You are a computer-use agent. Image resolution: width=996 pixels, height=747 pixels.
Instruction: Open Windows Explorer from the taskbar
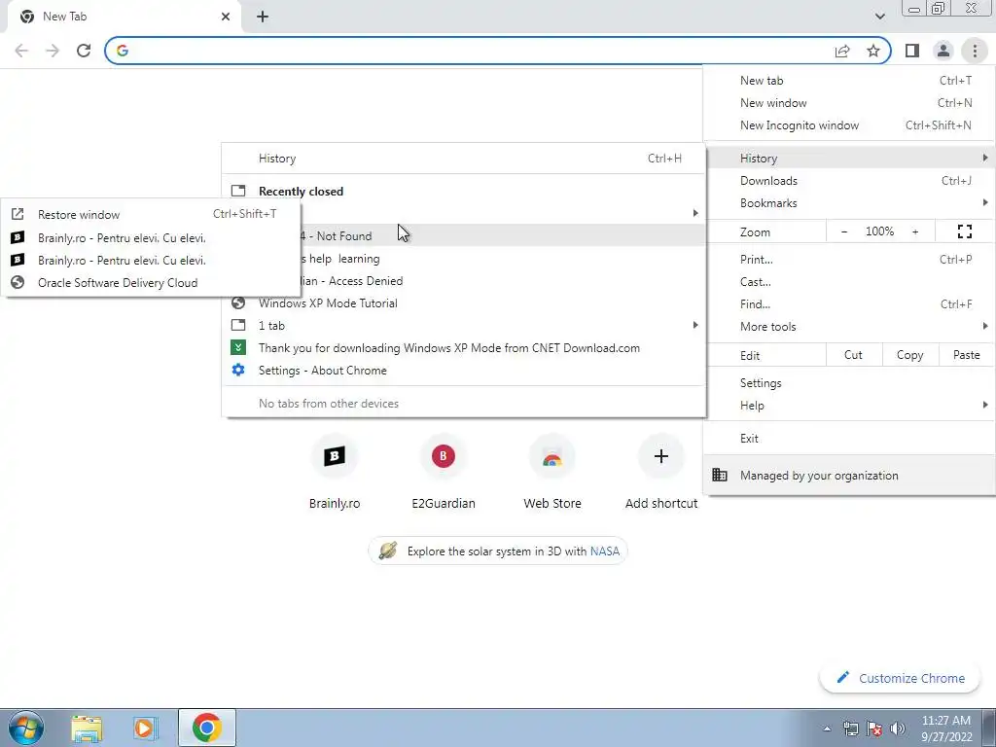click(x=87, y=728)
